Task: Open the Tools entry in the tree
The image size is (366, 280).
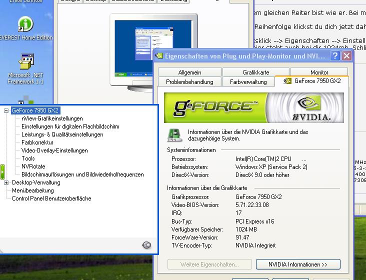Action: point(28,158)
